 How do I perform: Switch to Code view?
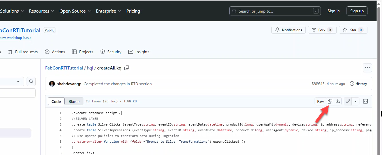coord(56,102)
